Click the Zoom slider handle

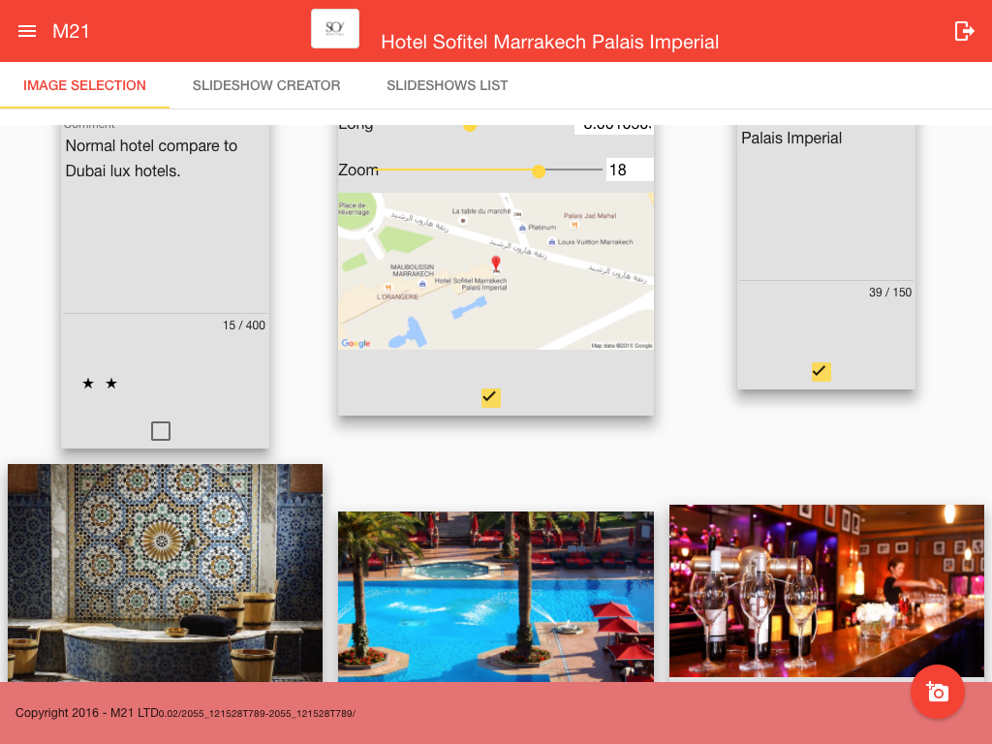[539, 170]
